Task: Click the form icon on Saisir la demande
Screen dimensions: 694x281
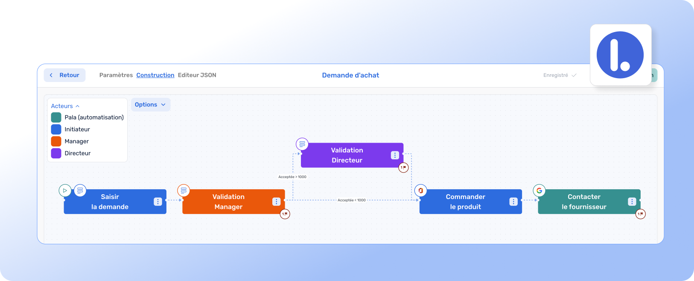Action: coord(80,190)
